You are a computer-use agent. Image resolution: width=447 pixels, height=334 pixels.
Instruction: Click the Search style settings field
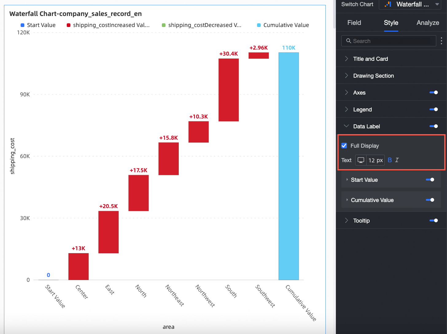389,41
